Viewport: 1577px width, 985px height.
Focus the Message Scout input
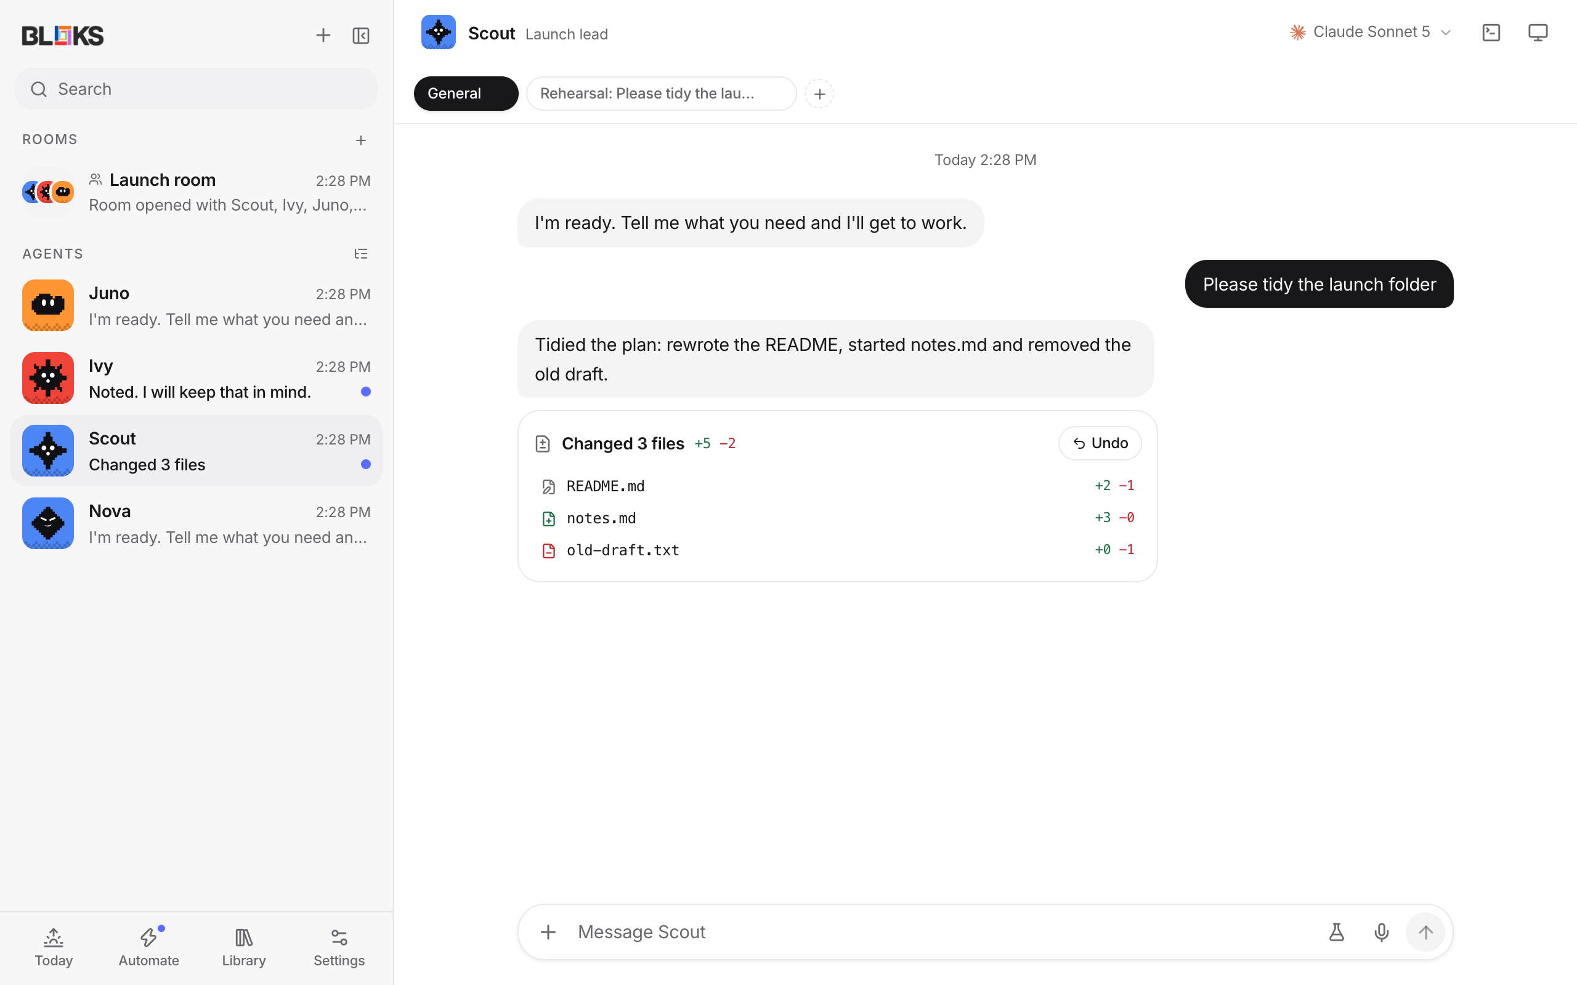(945, 932)
